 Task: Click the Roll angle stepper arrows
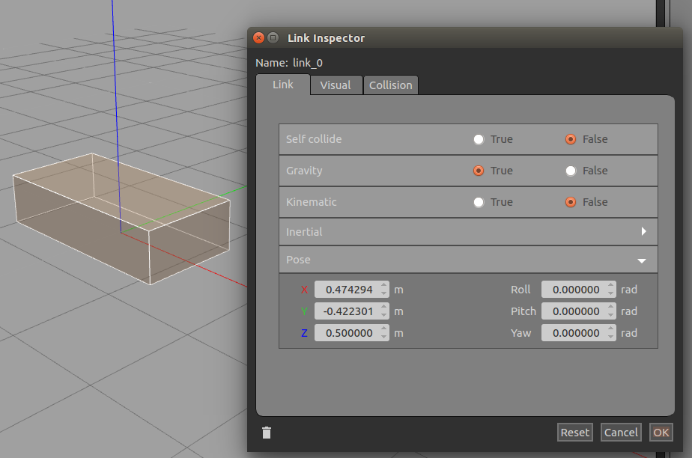point(611,290)
